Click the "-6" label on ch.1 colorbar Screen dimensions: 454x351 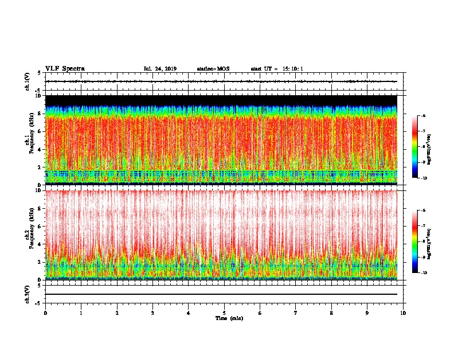[x=423, y=116]
